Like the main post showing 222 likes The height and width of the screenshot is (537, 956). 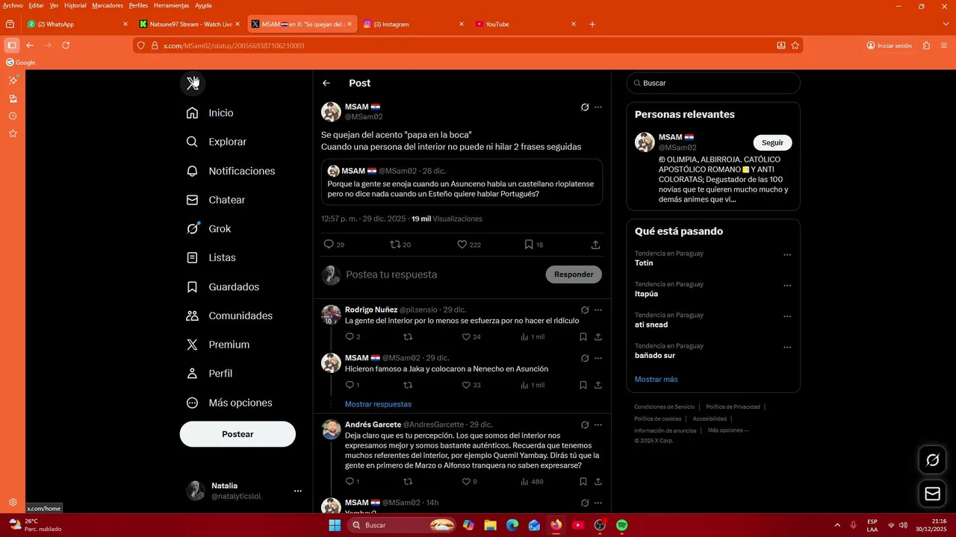pyautogui.click(x=462, y=245)
